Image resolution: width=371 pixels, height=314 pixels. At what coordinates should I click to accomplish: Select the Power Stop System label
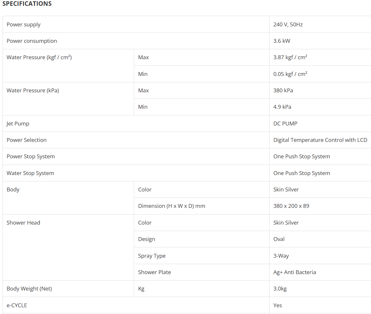[x=31, y=156]
